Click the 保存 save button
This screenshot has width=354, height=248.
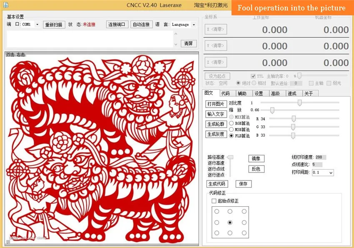(243, 184)
